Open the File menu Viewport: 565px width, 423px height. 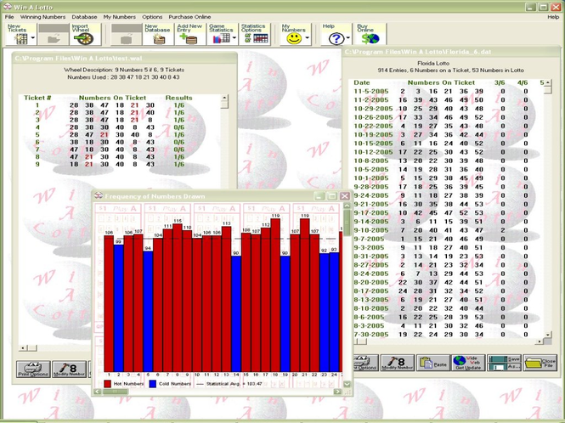(9, 17)
